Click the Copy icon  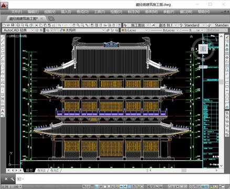click(41, 25)
